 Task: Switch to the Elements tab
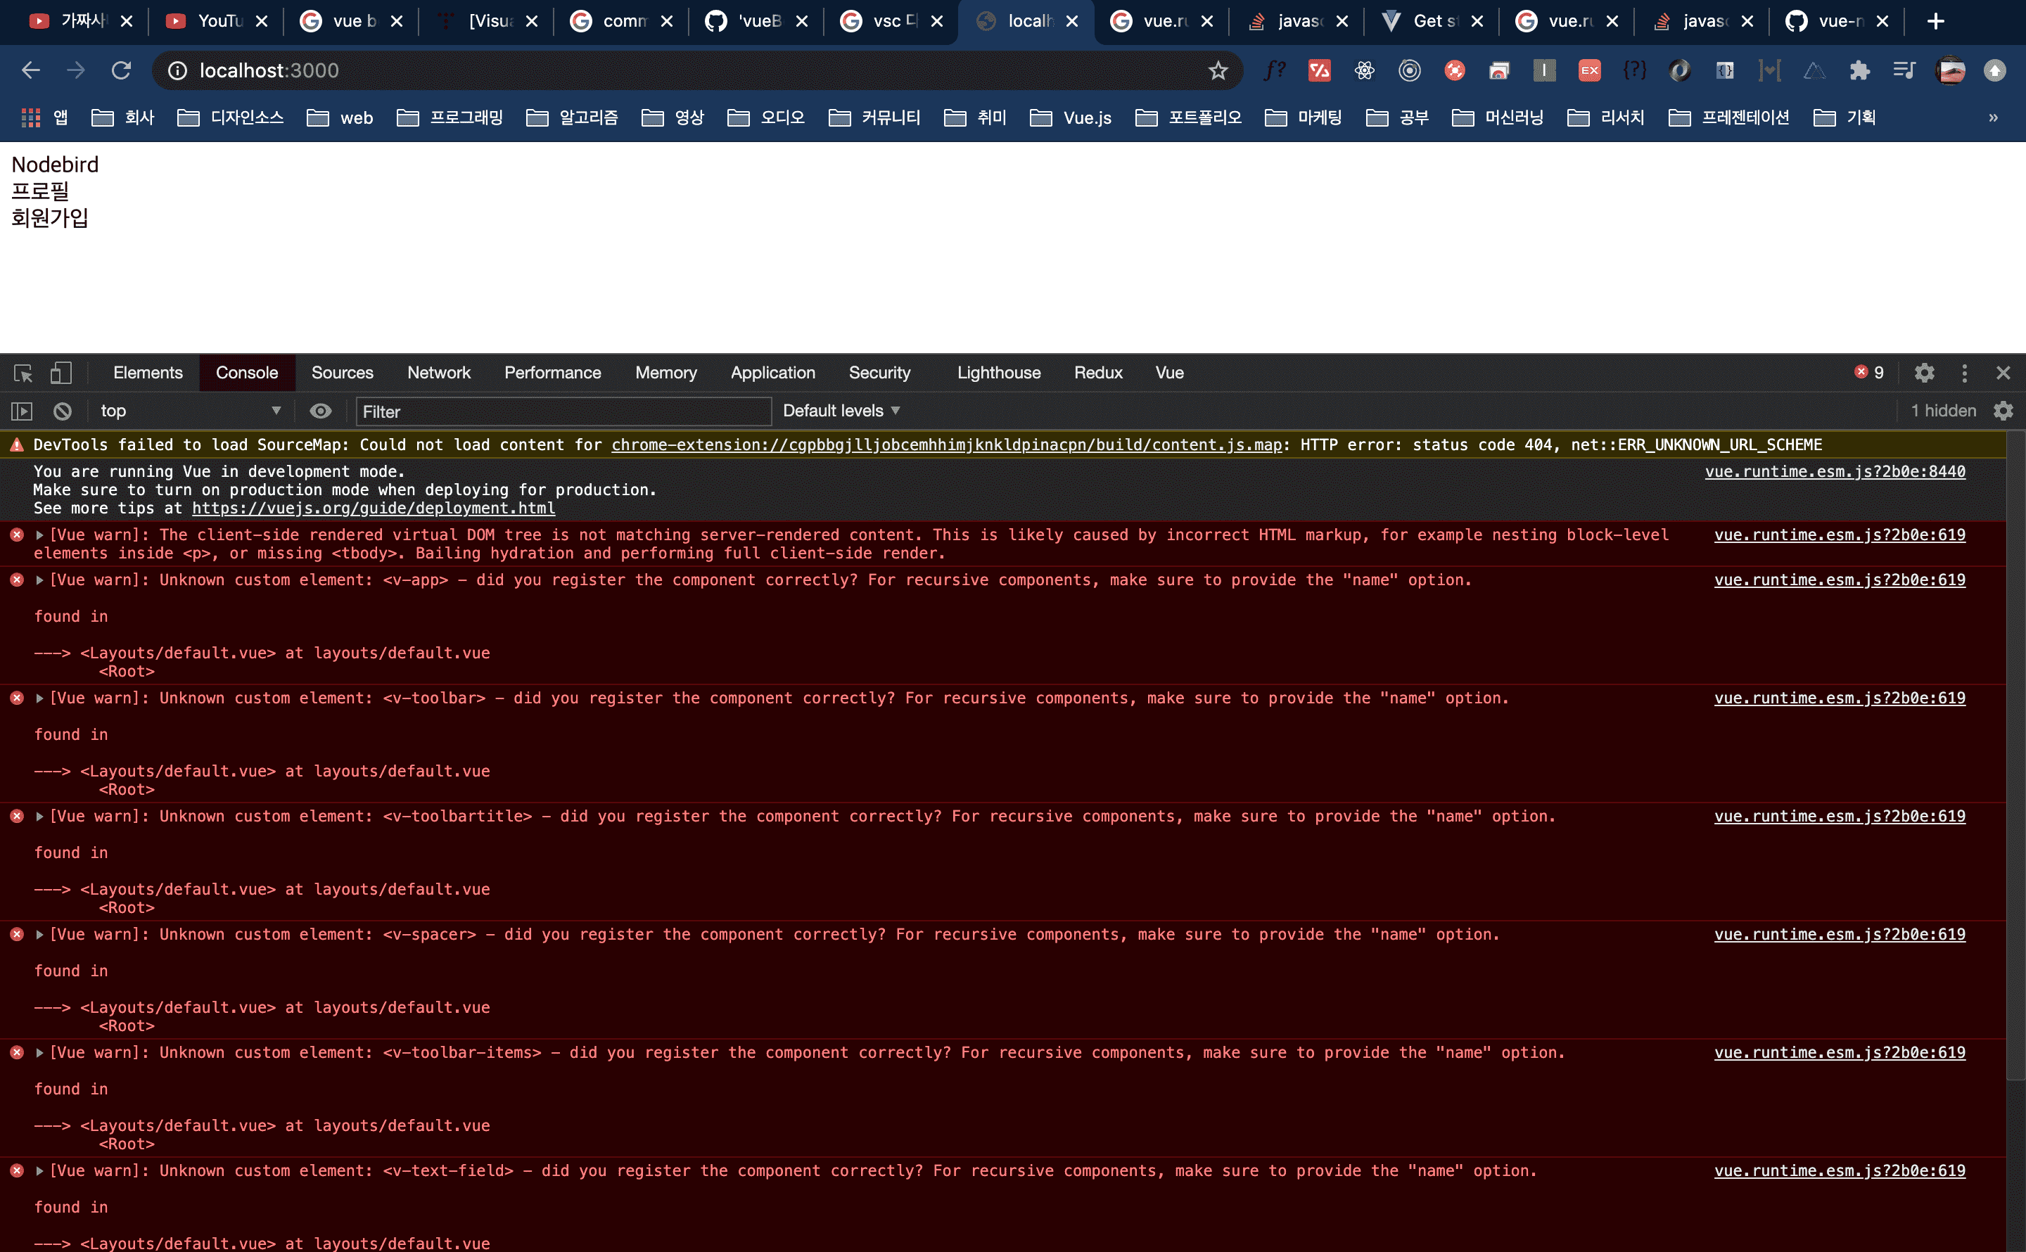click(147, 373)
